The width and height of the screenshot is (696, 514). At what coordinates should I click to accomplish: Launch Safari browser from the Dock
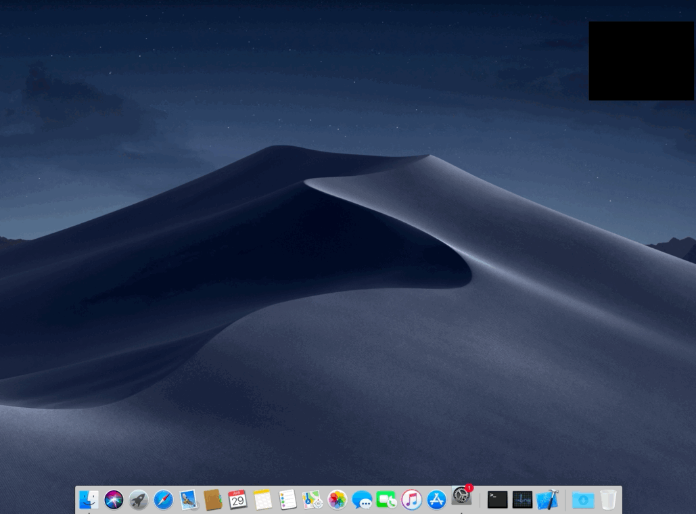point(164,500)
